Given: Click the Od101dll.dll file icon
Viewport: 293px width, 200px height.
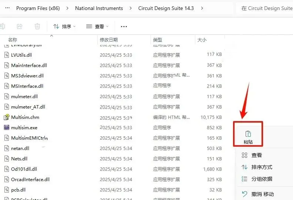Looking at the screenshot, I should pyautogui.click(x=7, y=169).
